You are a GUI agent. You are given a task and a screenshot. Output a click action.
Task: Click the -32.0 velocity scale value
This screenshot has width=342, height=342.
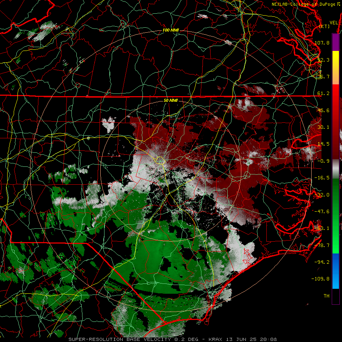[322, 195]
